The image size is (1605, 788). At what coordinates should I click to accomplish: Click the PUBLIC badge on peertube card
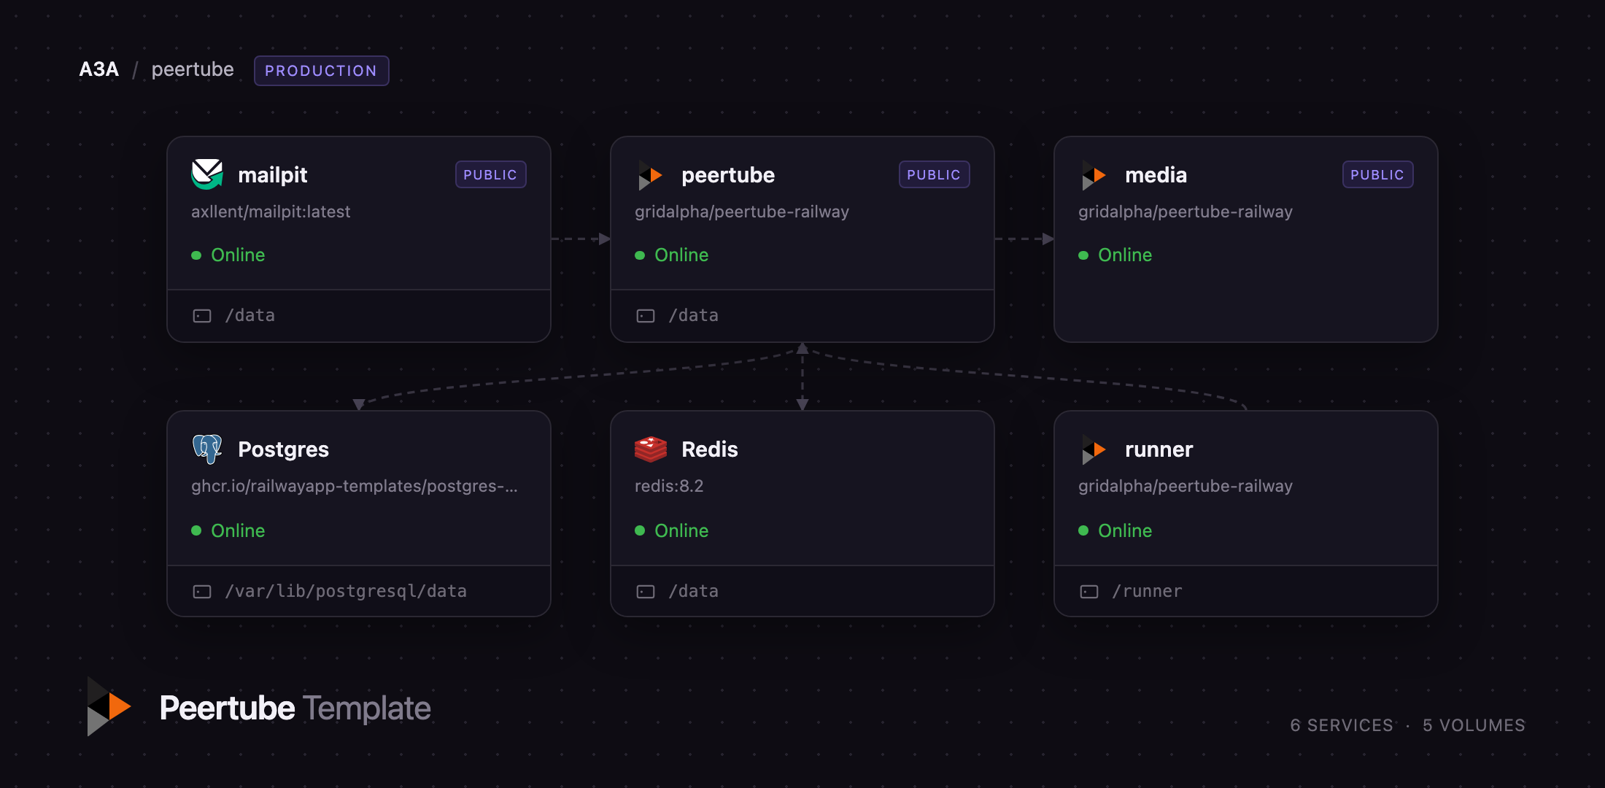click(x=934, y=174)
